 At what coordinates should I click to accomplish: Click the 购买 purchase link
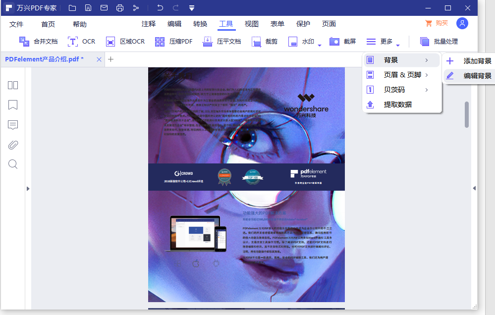[x=437, y=23]
